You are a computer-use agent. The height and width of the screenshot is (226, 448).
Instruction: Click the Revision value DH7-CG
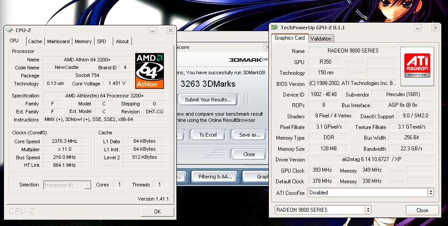(154, 112)
